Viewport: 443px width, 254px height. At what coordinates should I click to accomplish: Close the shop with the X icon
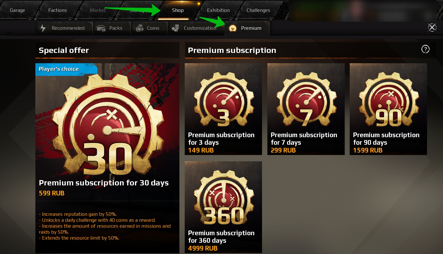432,28
